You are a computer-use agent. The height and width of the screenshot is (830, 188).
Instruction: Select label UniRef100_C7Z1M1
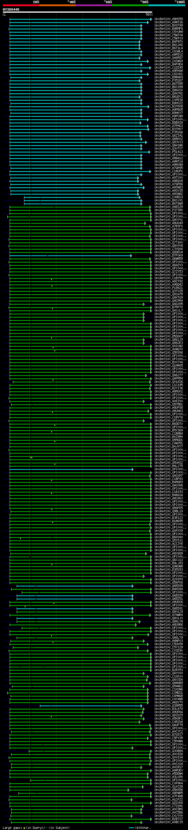[169, 806]
